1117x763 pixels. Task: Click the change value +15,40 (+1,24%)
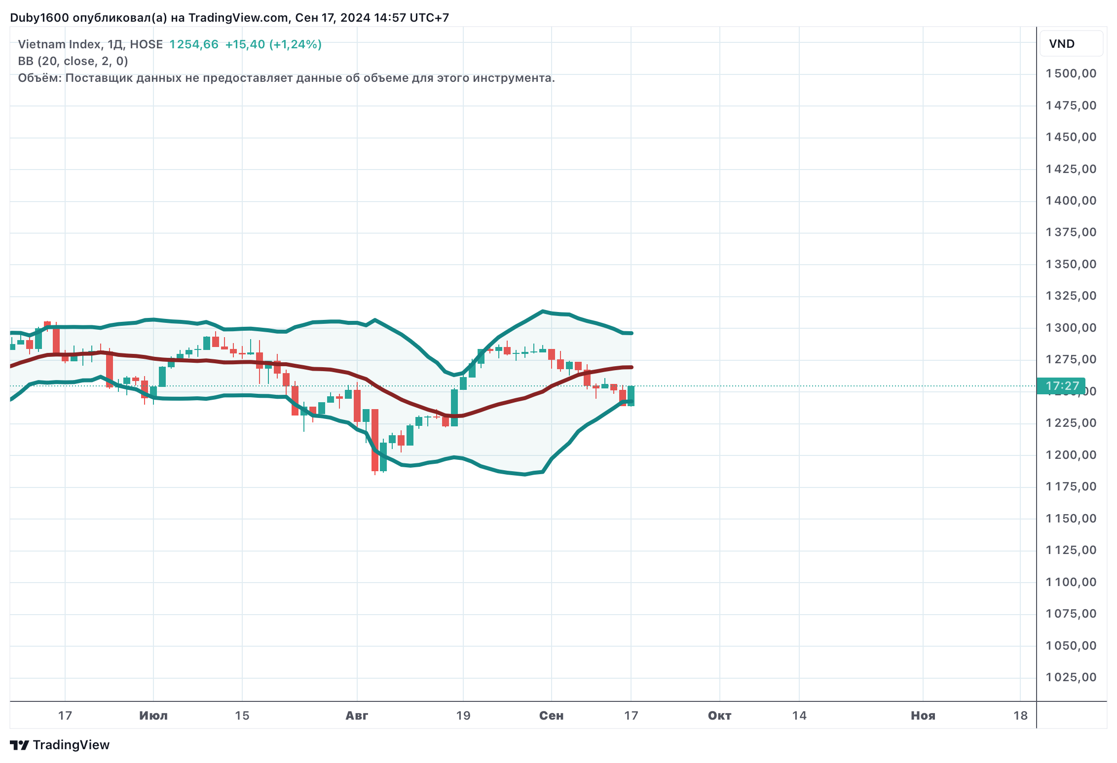point(273,44)
